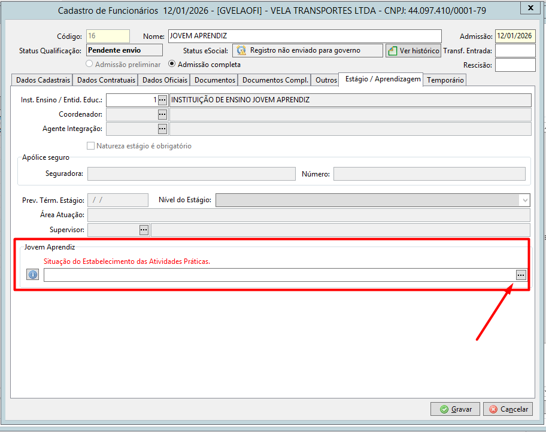546x432 pixels.
Task: Close the Cadastro de Funcionários window
Action: (x=530, y=8)
